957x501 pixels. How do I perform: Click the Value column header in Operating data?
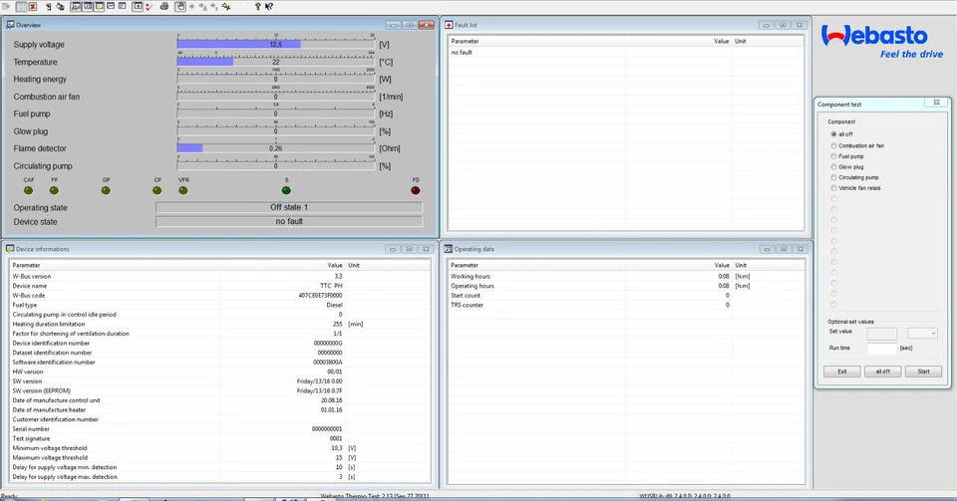pos(722,265)
